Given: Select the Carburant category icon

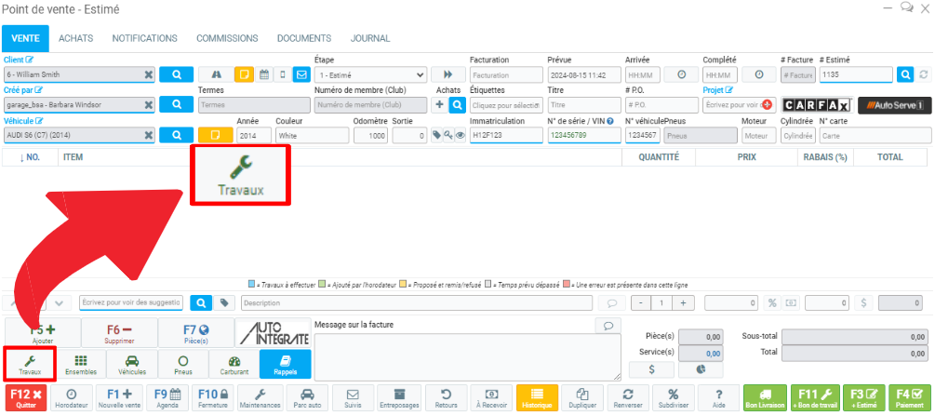Looking at the screenshot, I should point(234,363).
